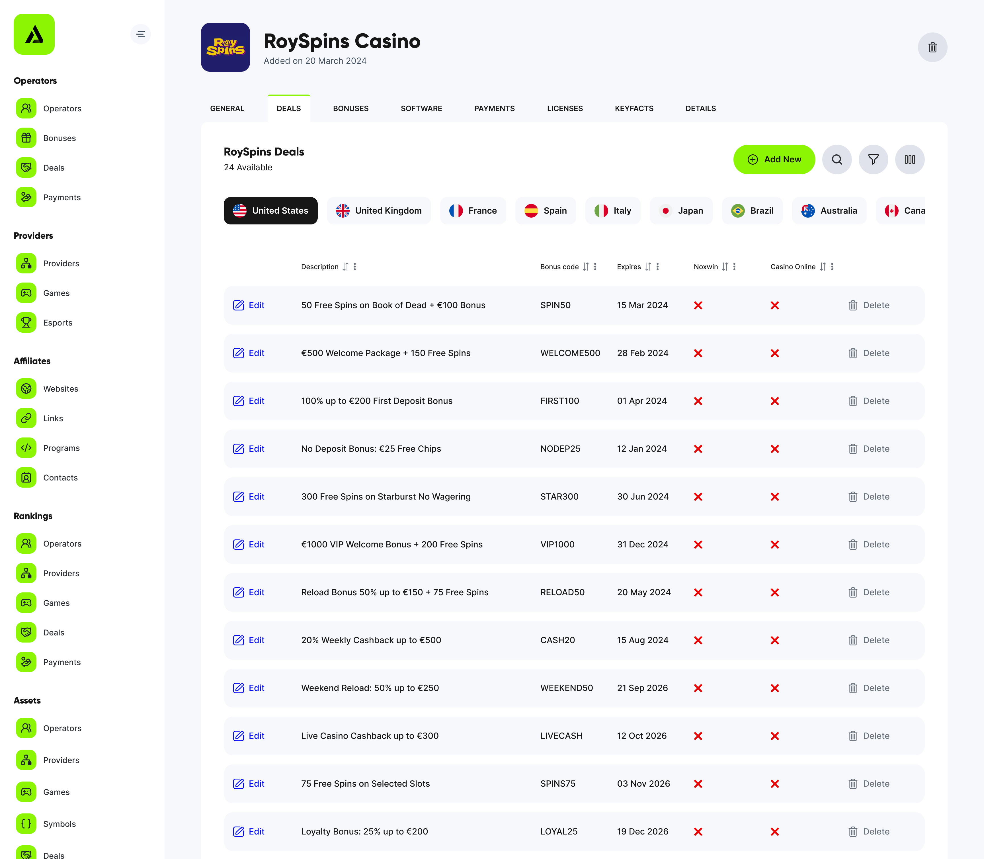Open the columns layout icon
984x859 pixels.
click(909, 159)
